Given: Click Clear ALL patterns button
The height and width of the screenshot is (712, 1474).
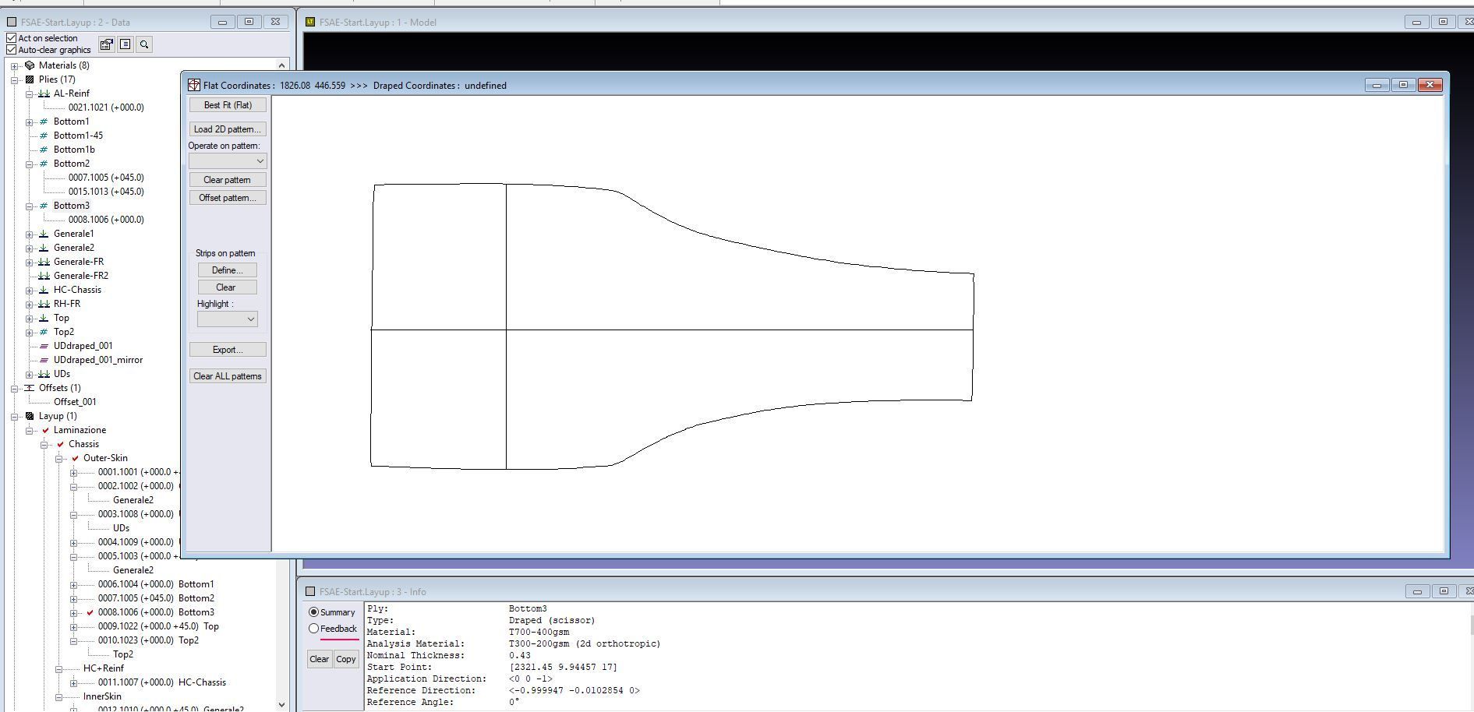Looking at the screenshot, I should 228,376.
